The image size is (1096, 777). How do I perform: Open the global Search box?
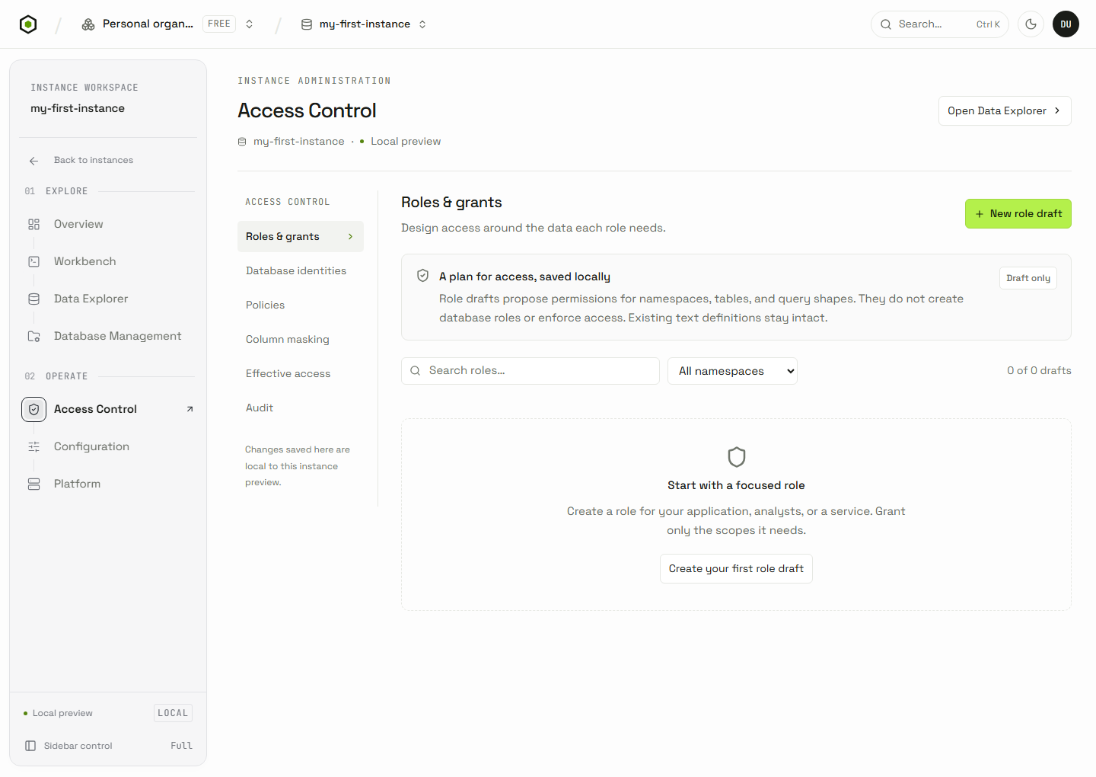click(940, 24)
